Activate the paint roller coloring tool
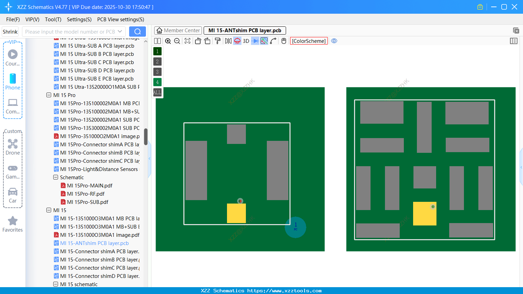The image size is (523, 294). pos(218,41)
